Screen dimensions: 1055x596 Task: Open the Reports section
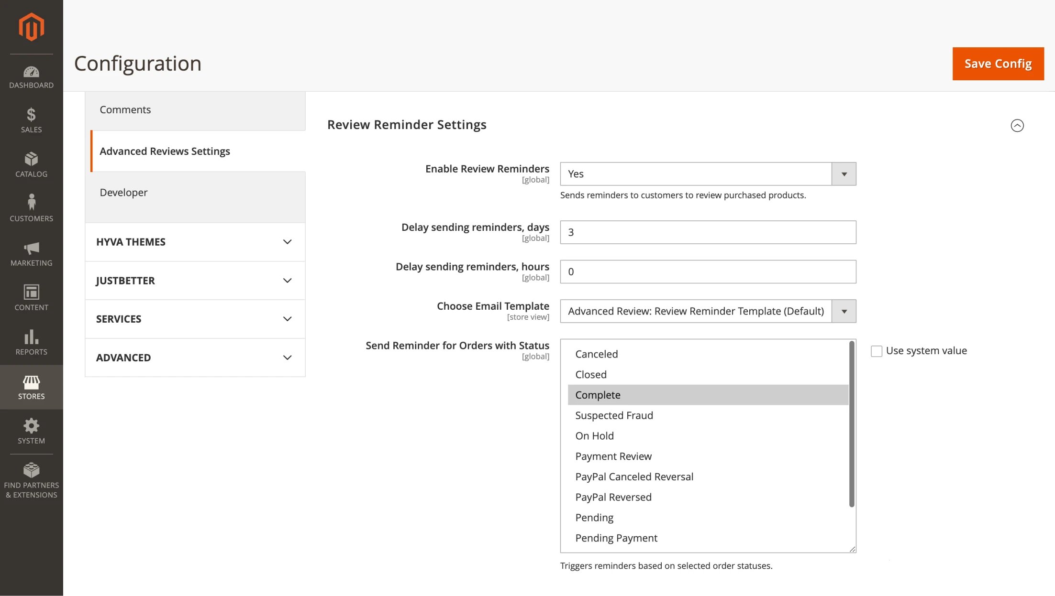pos(31,342)
